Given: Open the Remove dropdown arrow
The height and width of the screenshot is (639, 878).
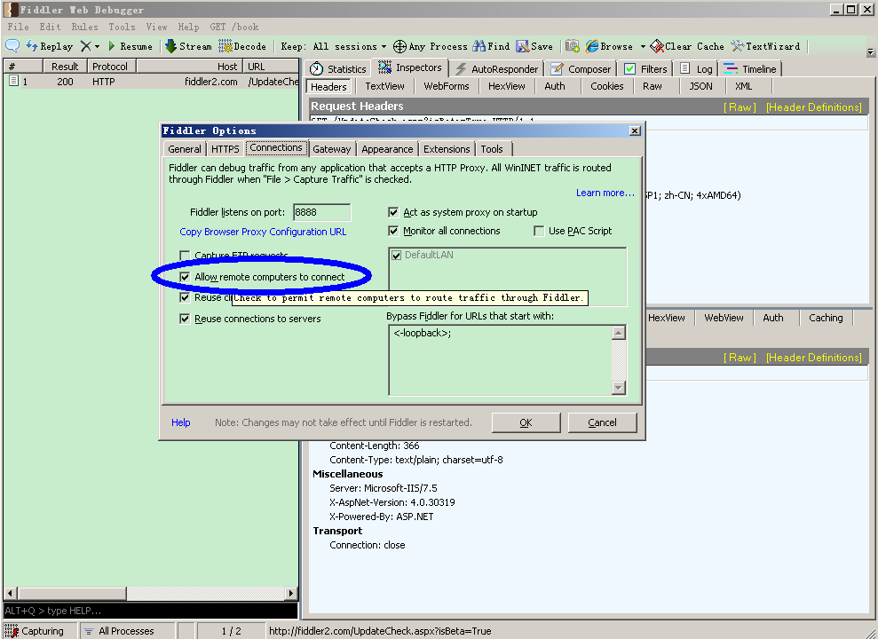Looking at the screenshot, I should (x=97, y=46).
